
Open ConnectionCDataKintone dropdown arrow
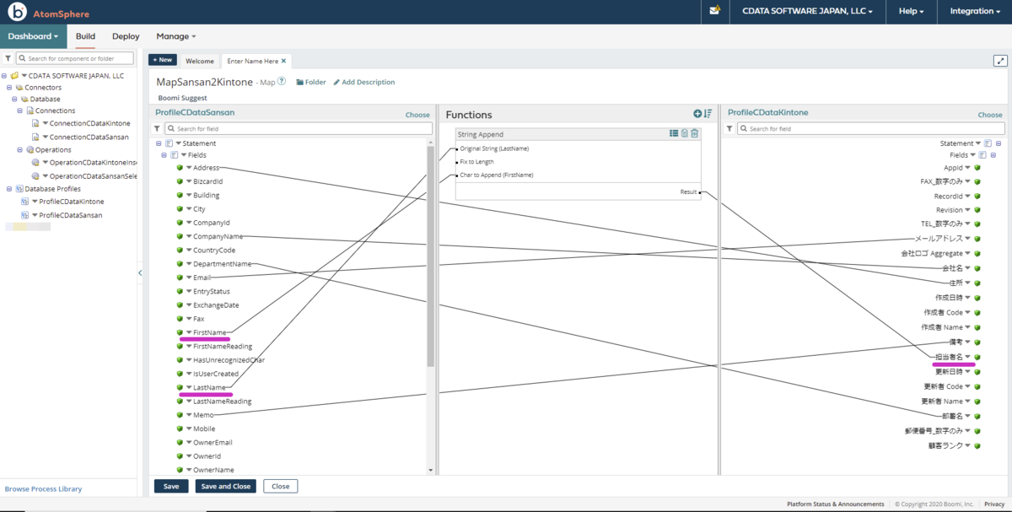click(x=46, y=123)
